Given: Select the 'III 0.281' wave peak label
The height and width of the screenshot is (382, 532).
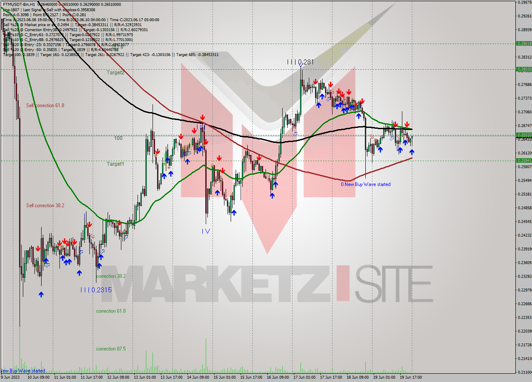Looking at the screenshot, I should [300, 62].
